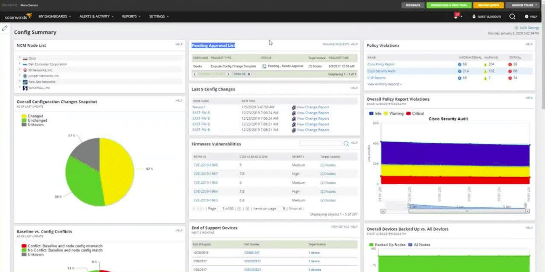Expand SonicWALL node group
545x272 pixels.
tap(20, 87)
